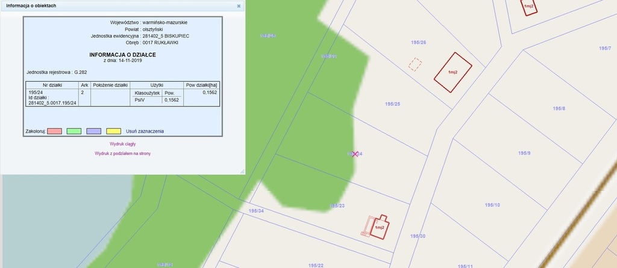Select the building 1mj2 at top right
Screen dimensions: 617x268
click(529, 6)
